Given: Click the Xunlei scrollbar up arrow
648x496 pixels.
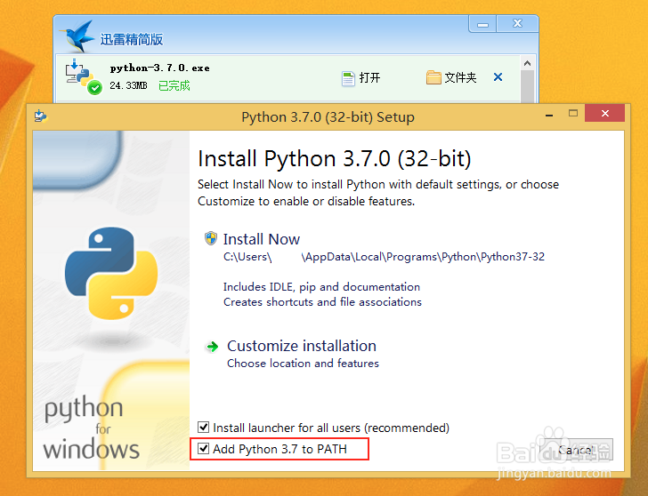Looking at the screenshot, I should point(527,63).
